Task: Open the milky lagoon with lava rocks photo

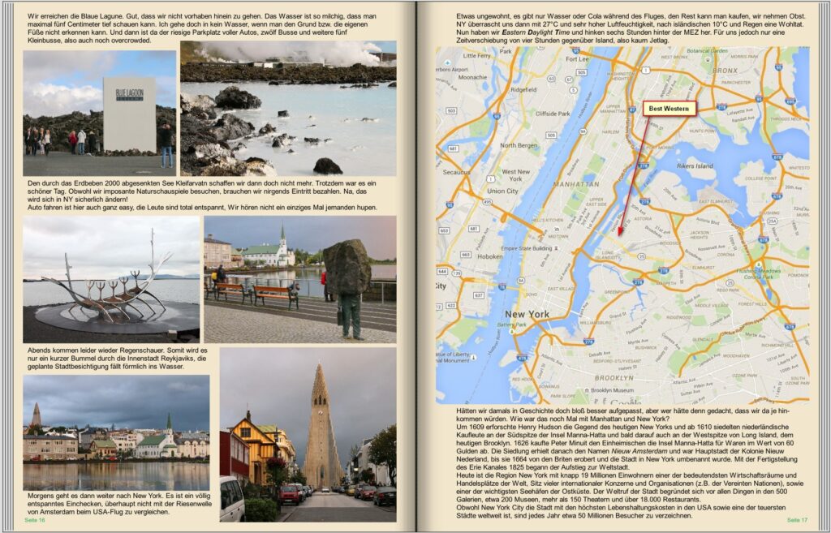Action: (288, 108)
